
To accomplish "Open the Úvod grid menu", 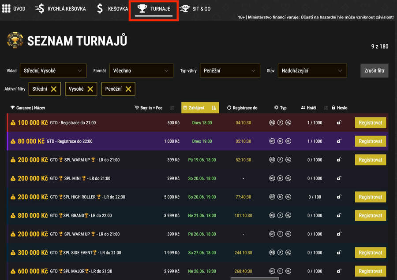I will pyautogui.click(x=14, y=9).
